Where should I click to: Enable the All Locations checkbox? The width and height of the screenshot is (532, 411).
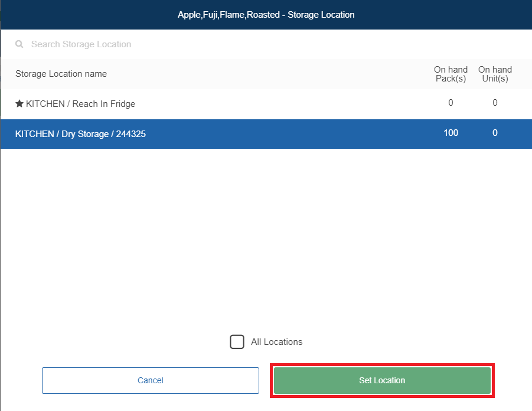click(x=237, y=342)
